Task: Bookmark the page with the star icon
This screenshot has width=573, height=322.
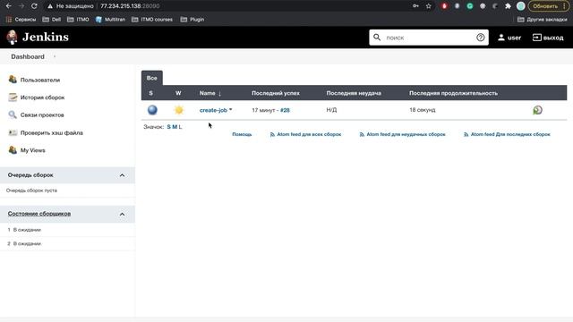Action: [429, 6]
